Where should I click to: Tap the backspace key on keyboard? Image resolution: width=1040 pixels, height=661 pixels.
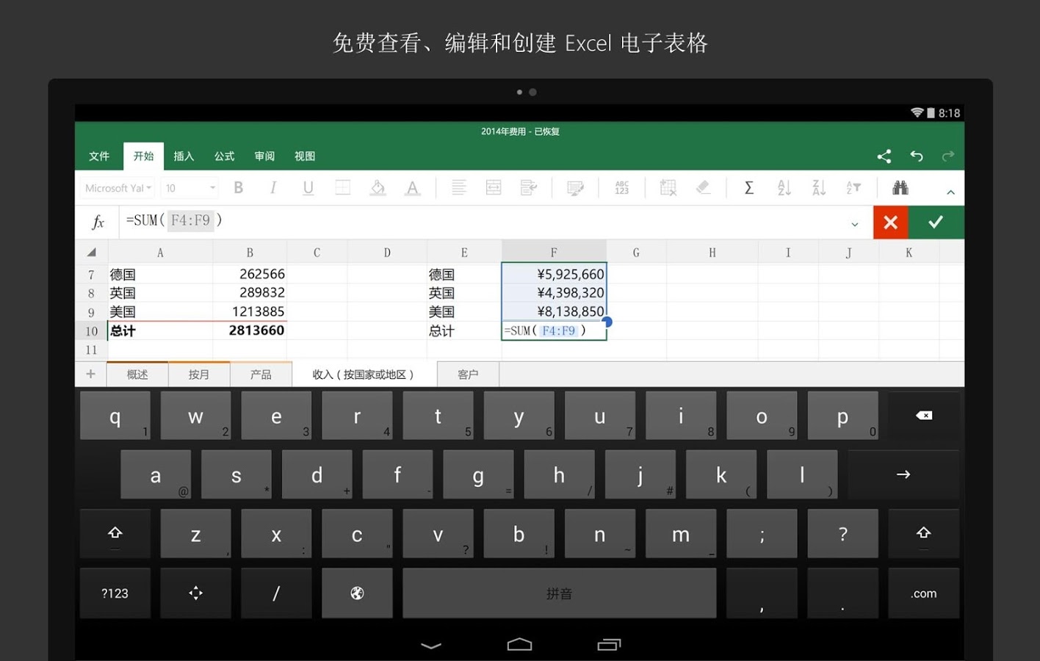[x=924, y=416]
